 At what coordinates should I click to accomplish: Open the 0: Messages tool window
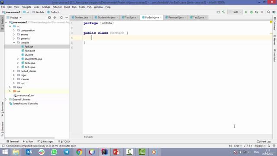tap(45, 142)
